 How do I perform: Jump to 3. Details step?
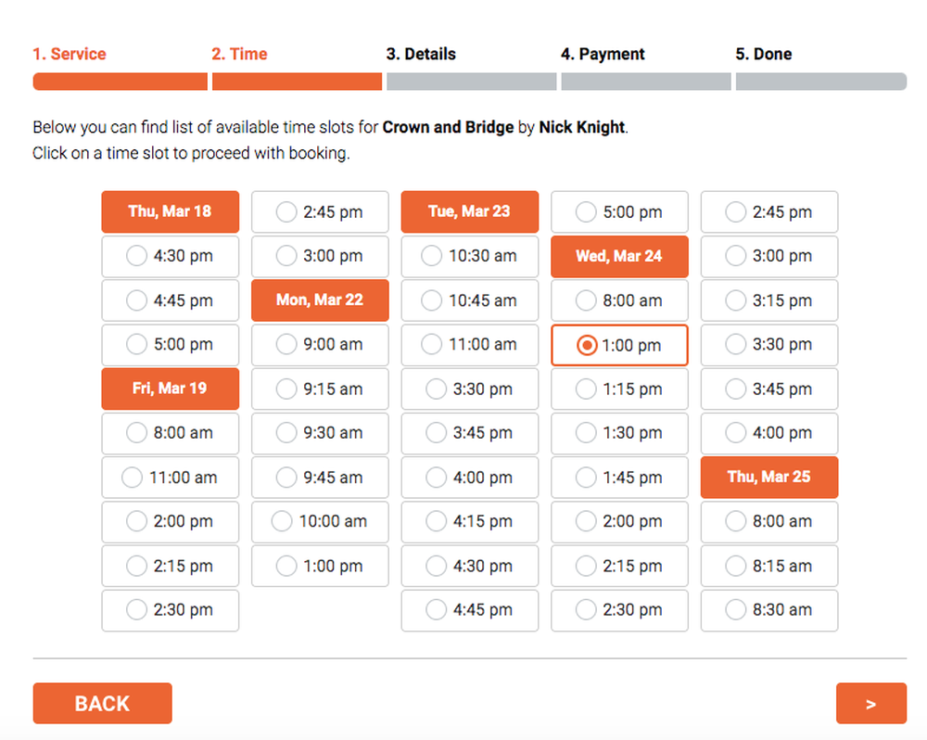coord(421,54)
